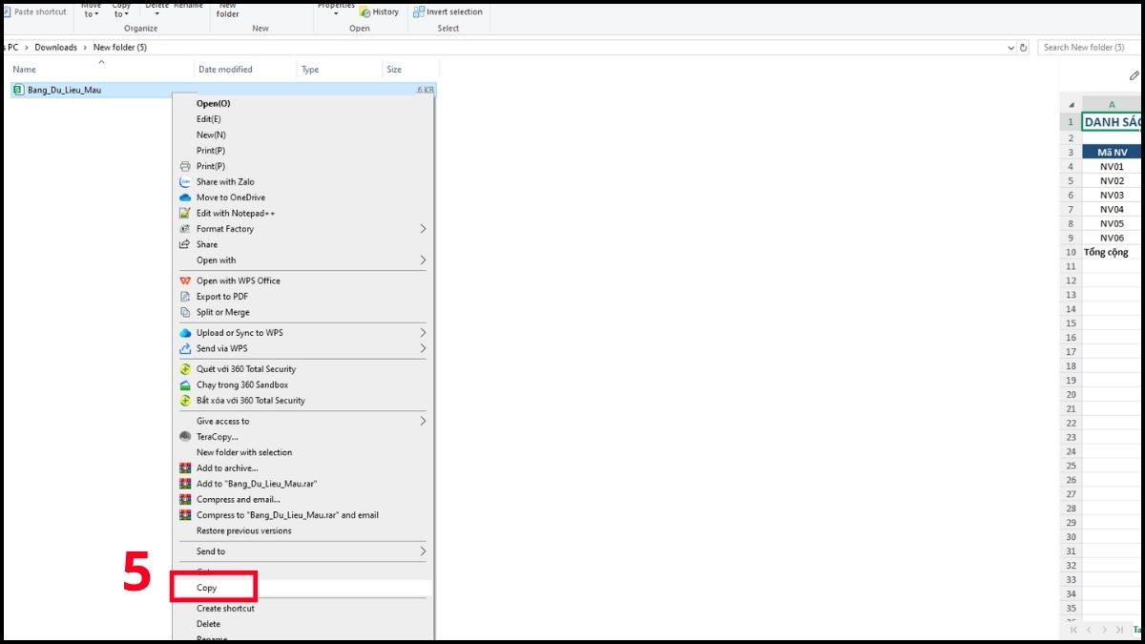Expand the Send to submenu
The height and width of the screenshot is (644, 1145).
tap(423, 551)
